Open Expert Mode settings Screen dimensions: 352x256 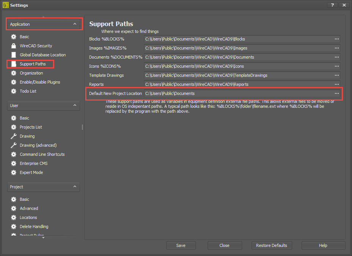point(31,172)
